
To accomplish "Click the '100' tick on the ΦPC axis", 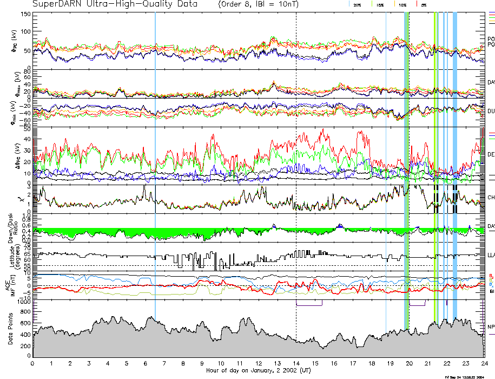I will click(25, 31).
